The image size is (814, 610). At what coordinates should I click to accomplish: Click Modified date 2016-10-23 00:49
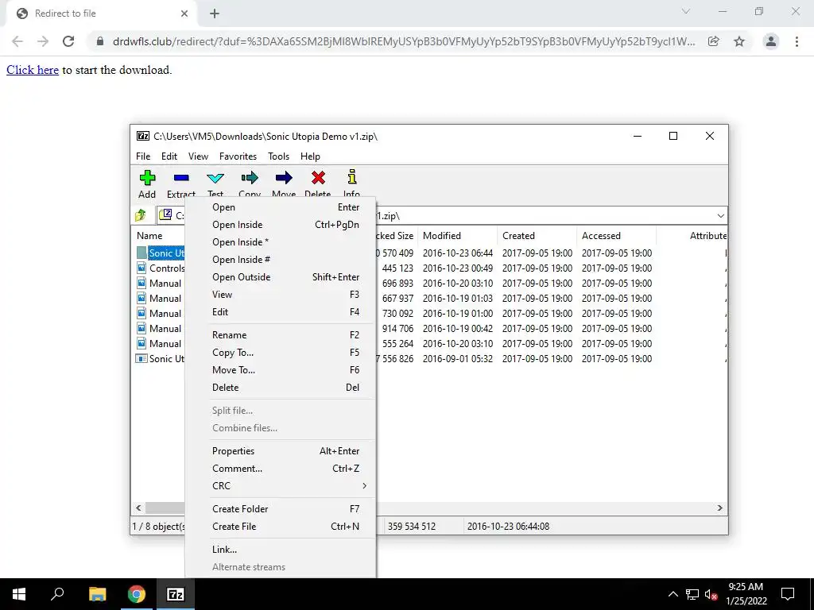[x=457, y=268]
